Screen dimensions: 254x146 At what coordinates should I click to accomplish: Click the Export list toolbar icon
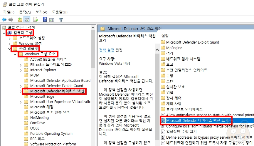pyautogui.click(x=36, y=20)
